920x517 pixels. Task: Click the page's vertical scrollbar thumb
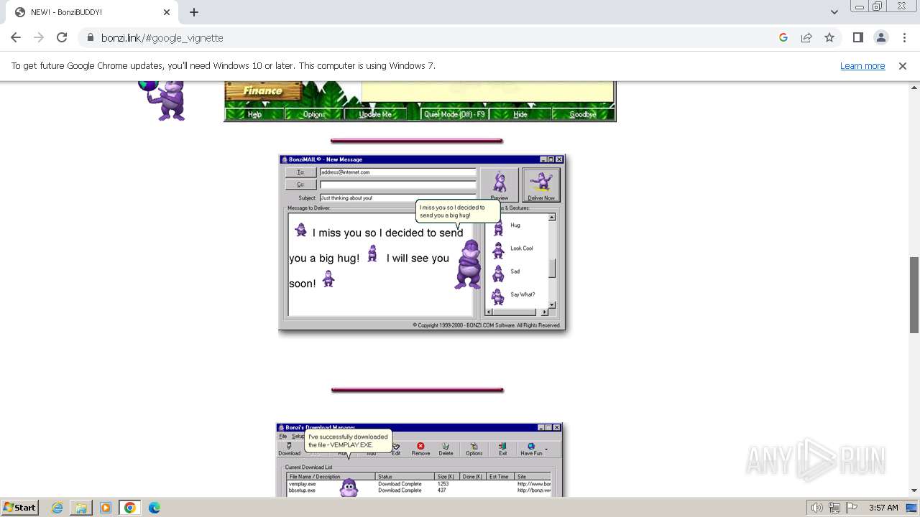coord(914,294)
